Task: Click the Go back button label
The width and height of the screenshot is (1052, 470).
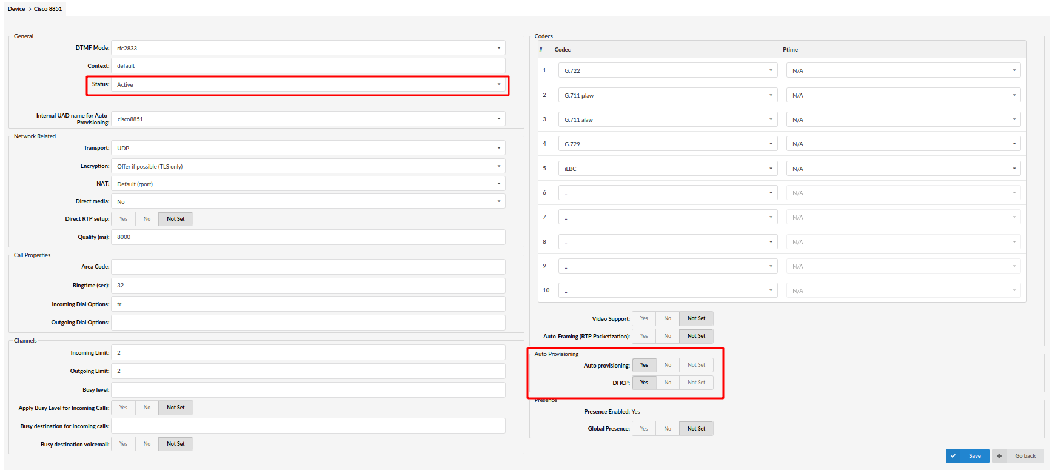Action: click(x=1025, y=456)
